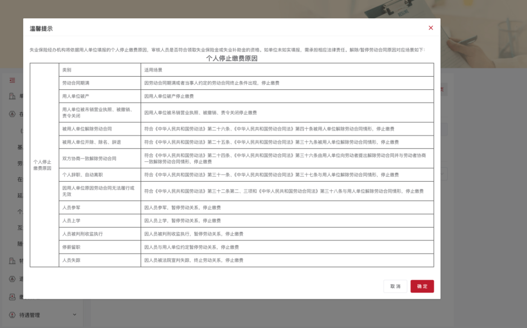Click the 停薪留职 table row
This screenshot has width=527, height=328.
click(x=100, y=247)
